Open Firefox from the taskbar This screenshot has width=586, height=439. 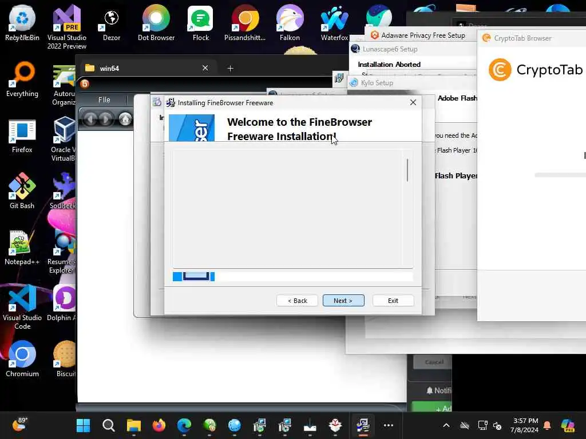pos(159,425)
